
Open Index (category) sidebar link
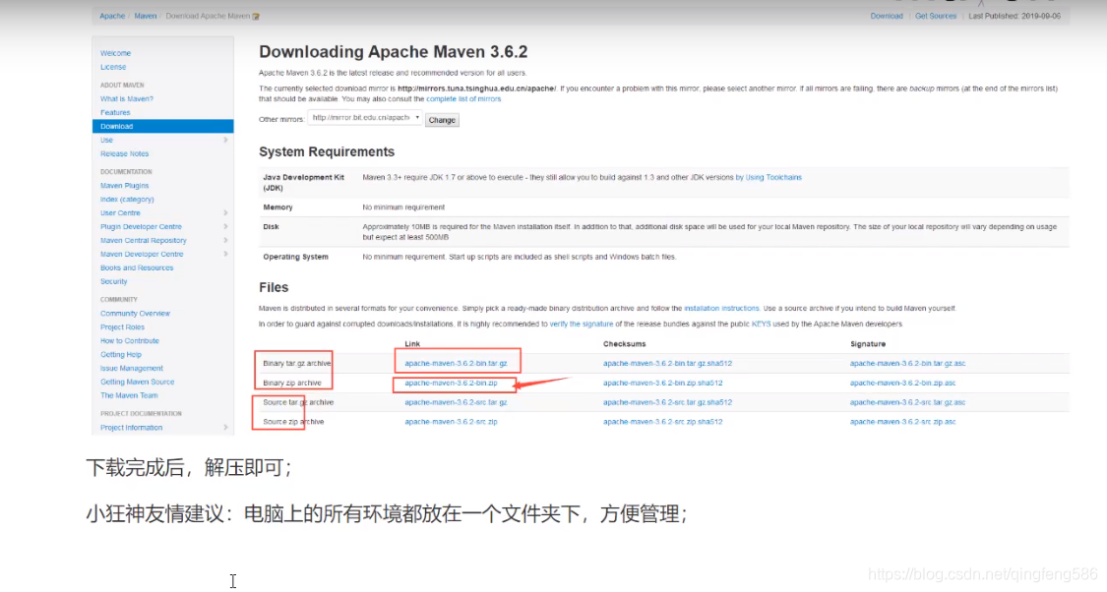click(127, 200)
